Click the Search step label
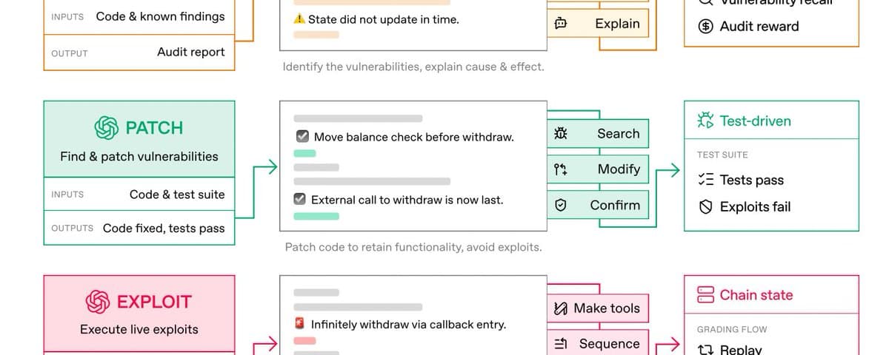Viewport: 889px width, 355px height. (x=618, y=134)
